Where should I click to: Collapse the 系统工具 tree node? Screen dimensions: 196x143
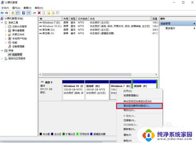coord(2,23)
